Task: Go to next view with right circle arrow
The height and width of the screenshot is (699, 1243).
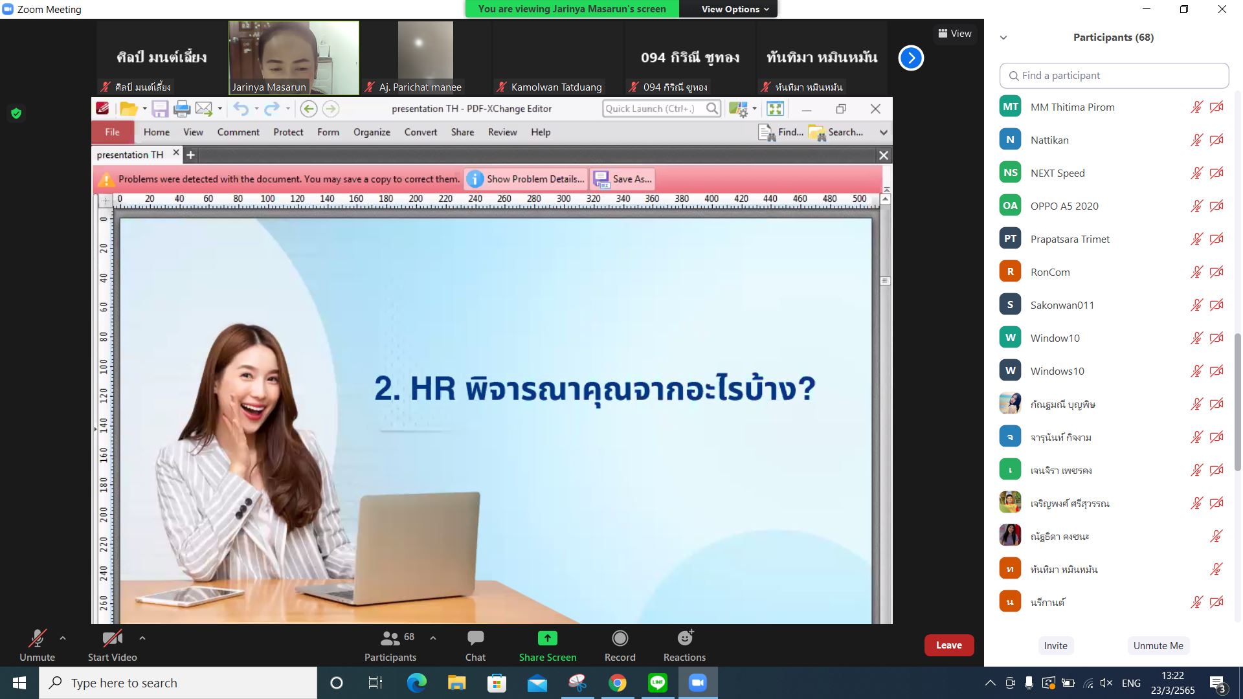Action: pyautogui.click(x=330, y=109)
